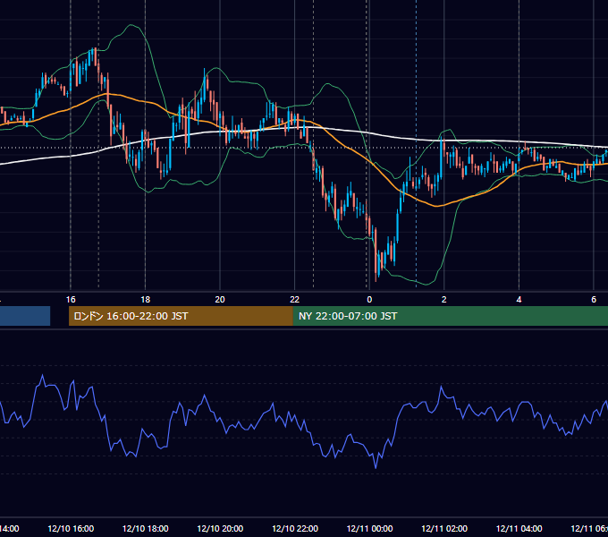Click the 12/11 02:00 date label
608x537 pixels.
(444, 529)
